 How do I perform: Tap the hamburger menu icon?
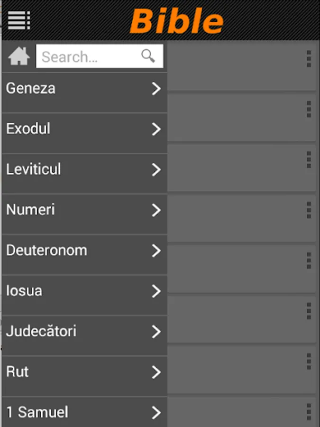(x=19, y=20)
